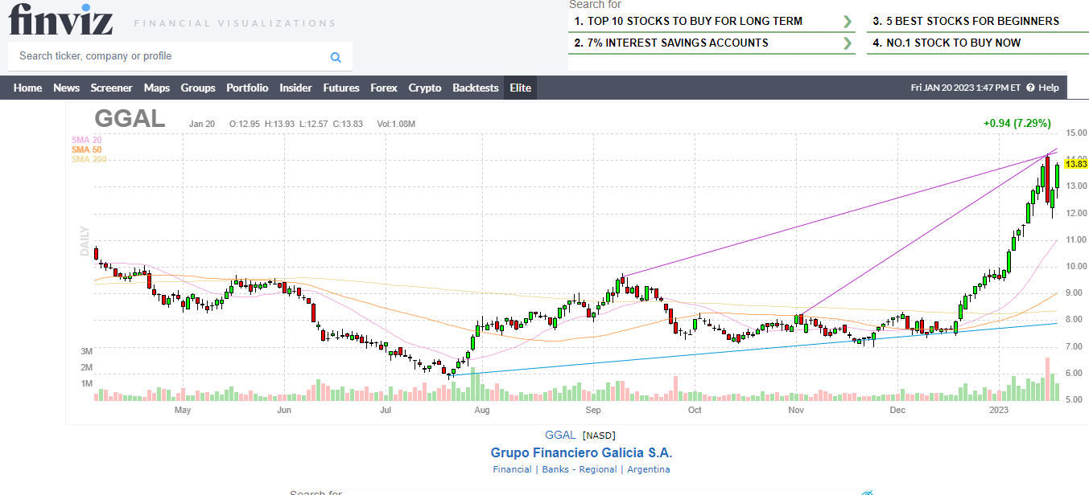Image resolution: width=1089 pixels, height=495 pixels.
Task: Open the Maps section
Action: click(x=157, y=88)
